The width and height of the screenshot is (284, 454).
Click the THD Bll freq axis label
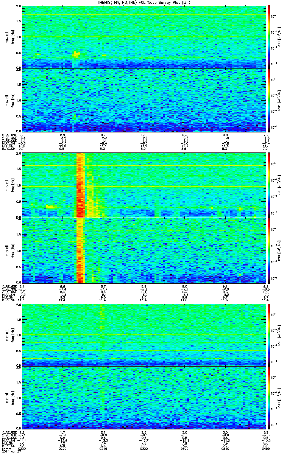[12, 250]
